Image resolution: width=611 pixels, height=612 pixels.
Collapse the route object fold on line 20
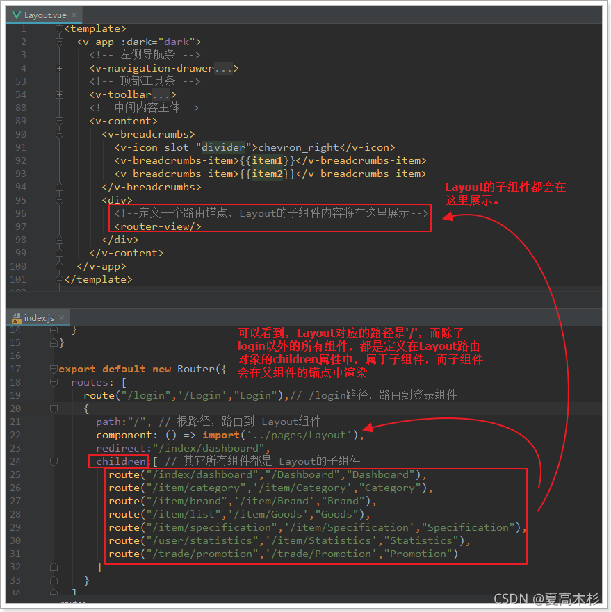[x=54, y=408]
